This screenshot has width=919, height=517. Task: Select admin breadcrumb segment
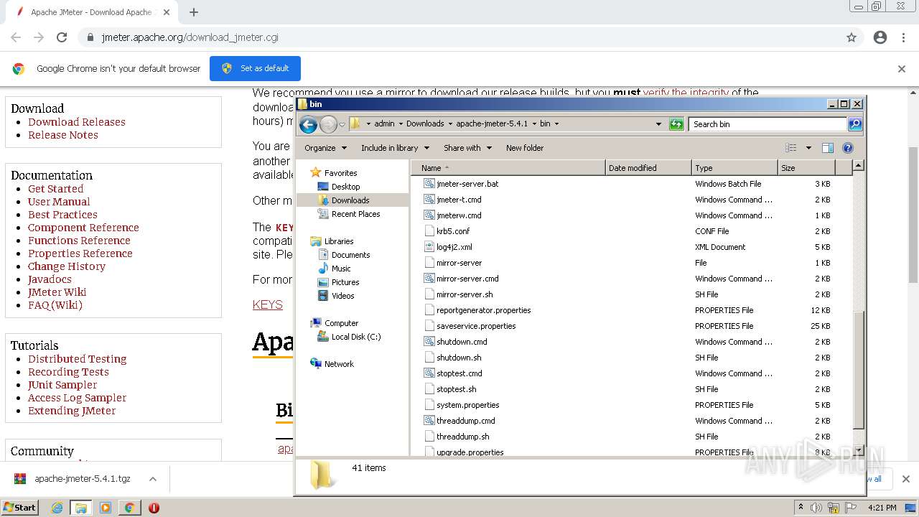click(x=384, y=124)
